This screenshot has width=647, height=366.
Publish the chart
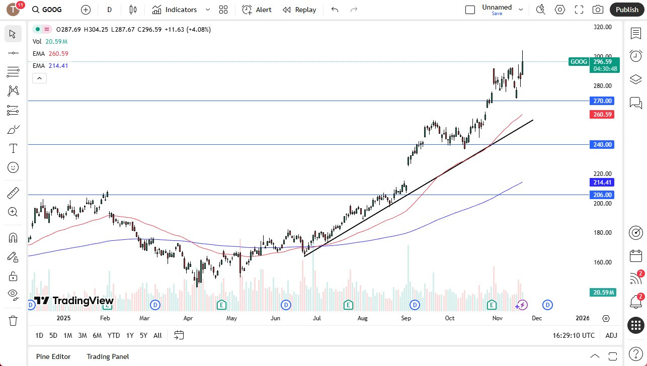click(x=626, y=10)
